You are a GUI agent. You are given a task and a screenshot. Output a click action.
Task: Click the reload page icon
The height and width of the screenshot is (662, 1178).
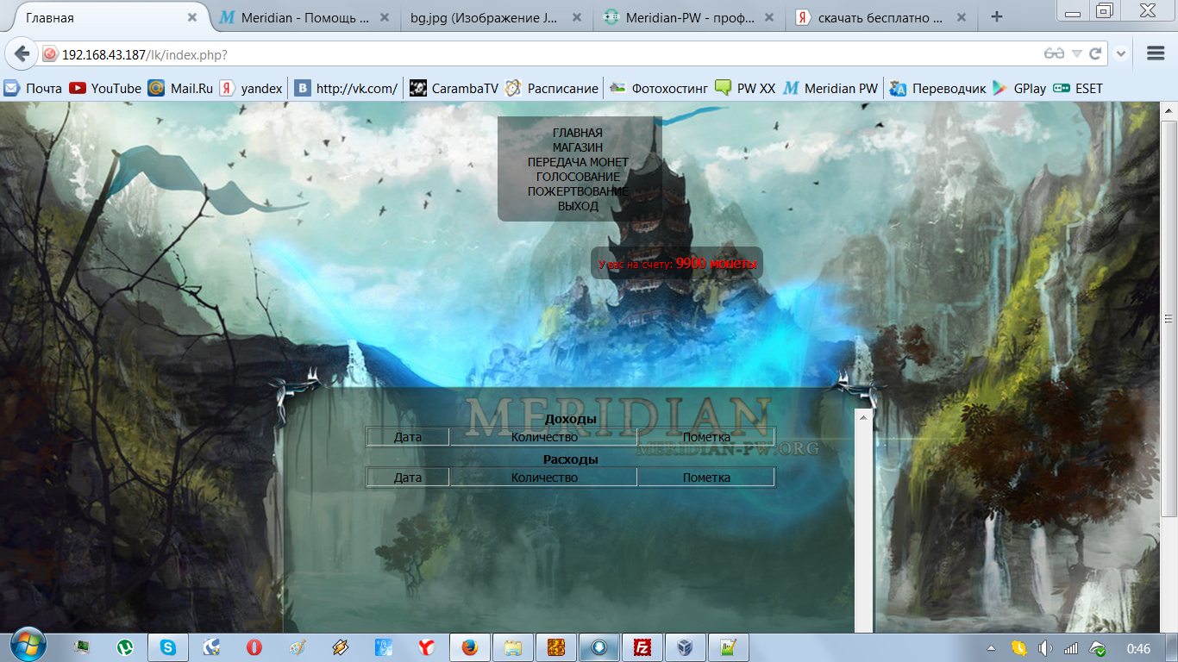pos(1095,53)
